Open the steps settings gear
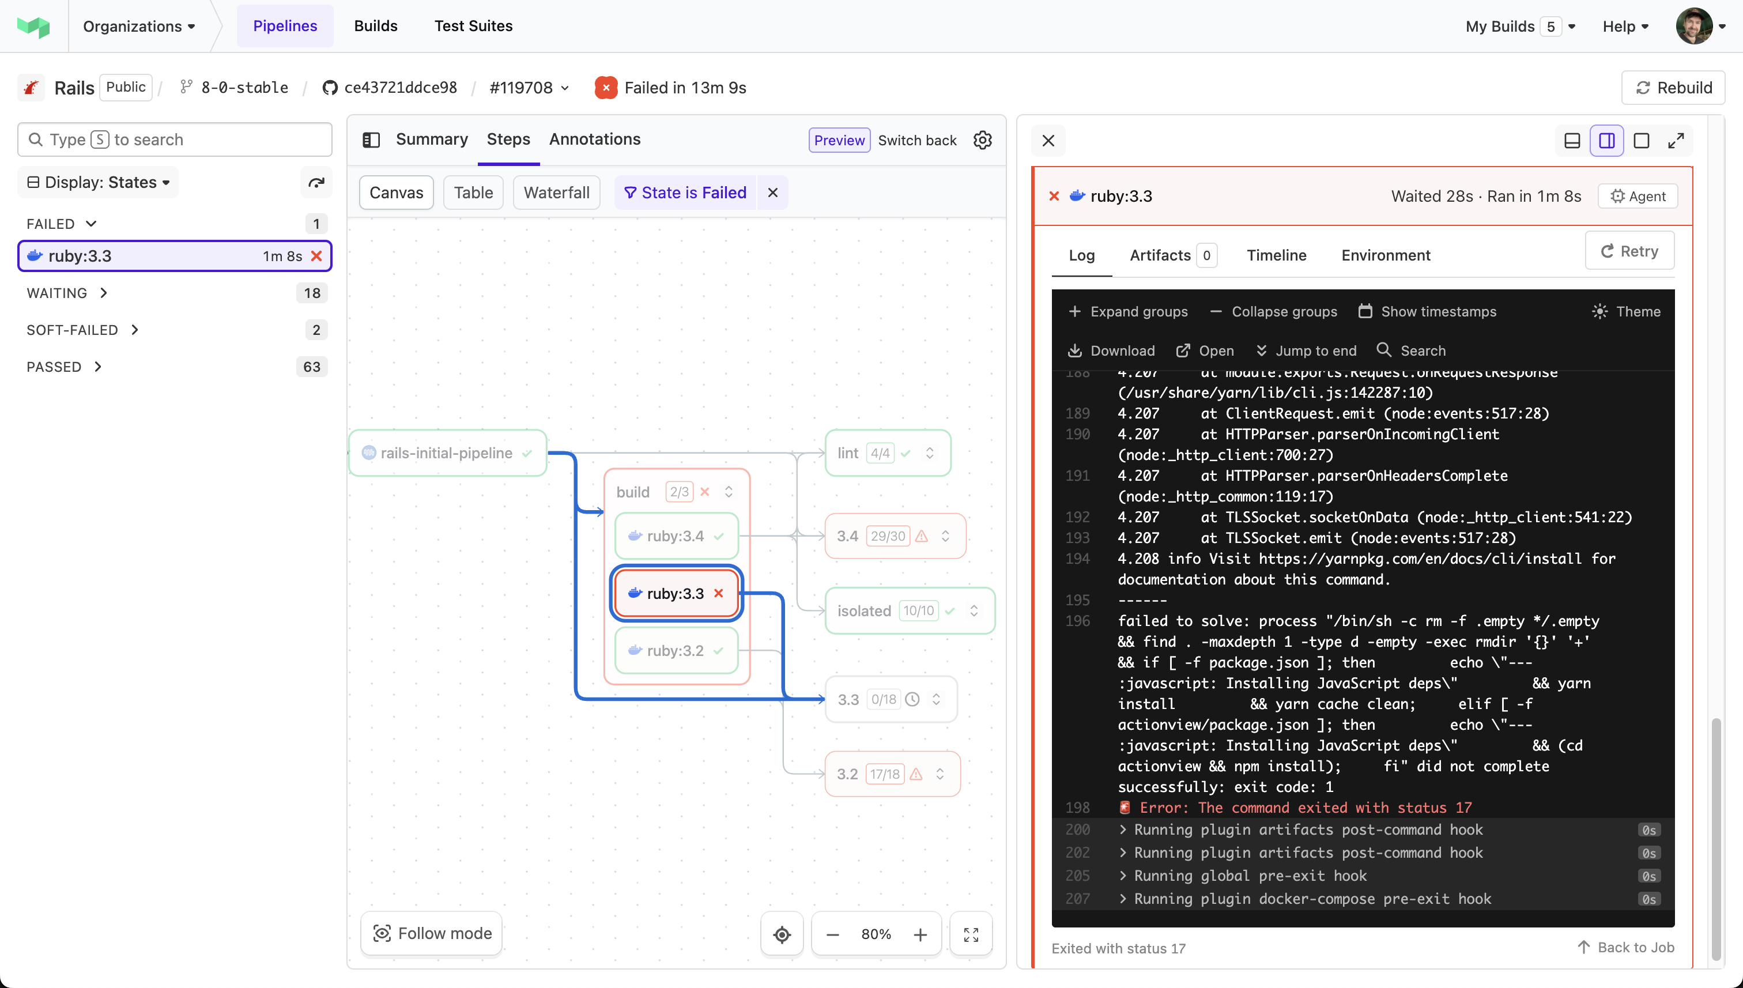 pyautogui.click(x=982, y=140)
